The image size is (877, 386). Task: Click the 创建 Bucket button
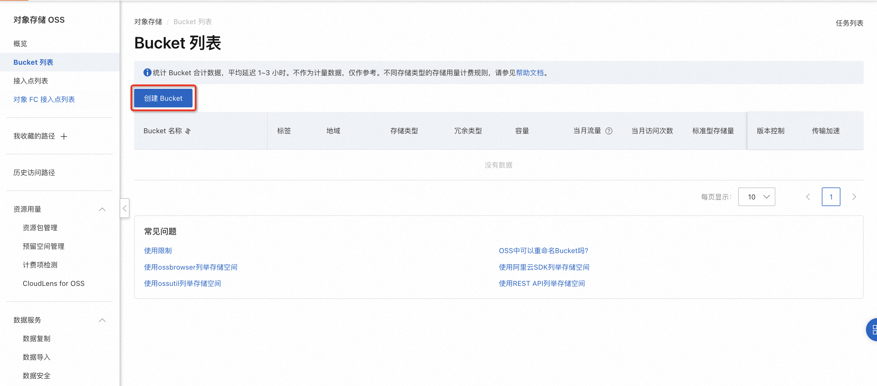[x=163, y=98]
